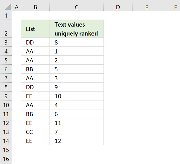Click 'Text values uniquely ranked' header cell
Viewport: 180px width, 164px height.
click(x=77, y=29)
